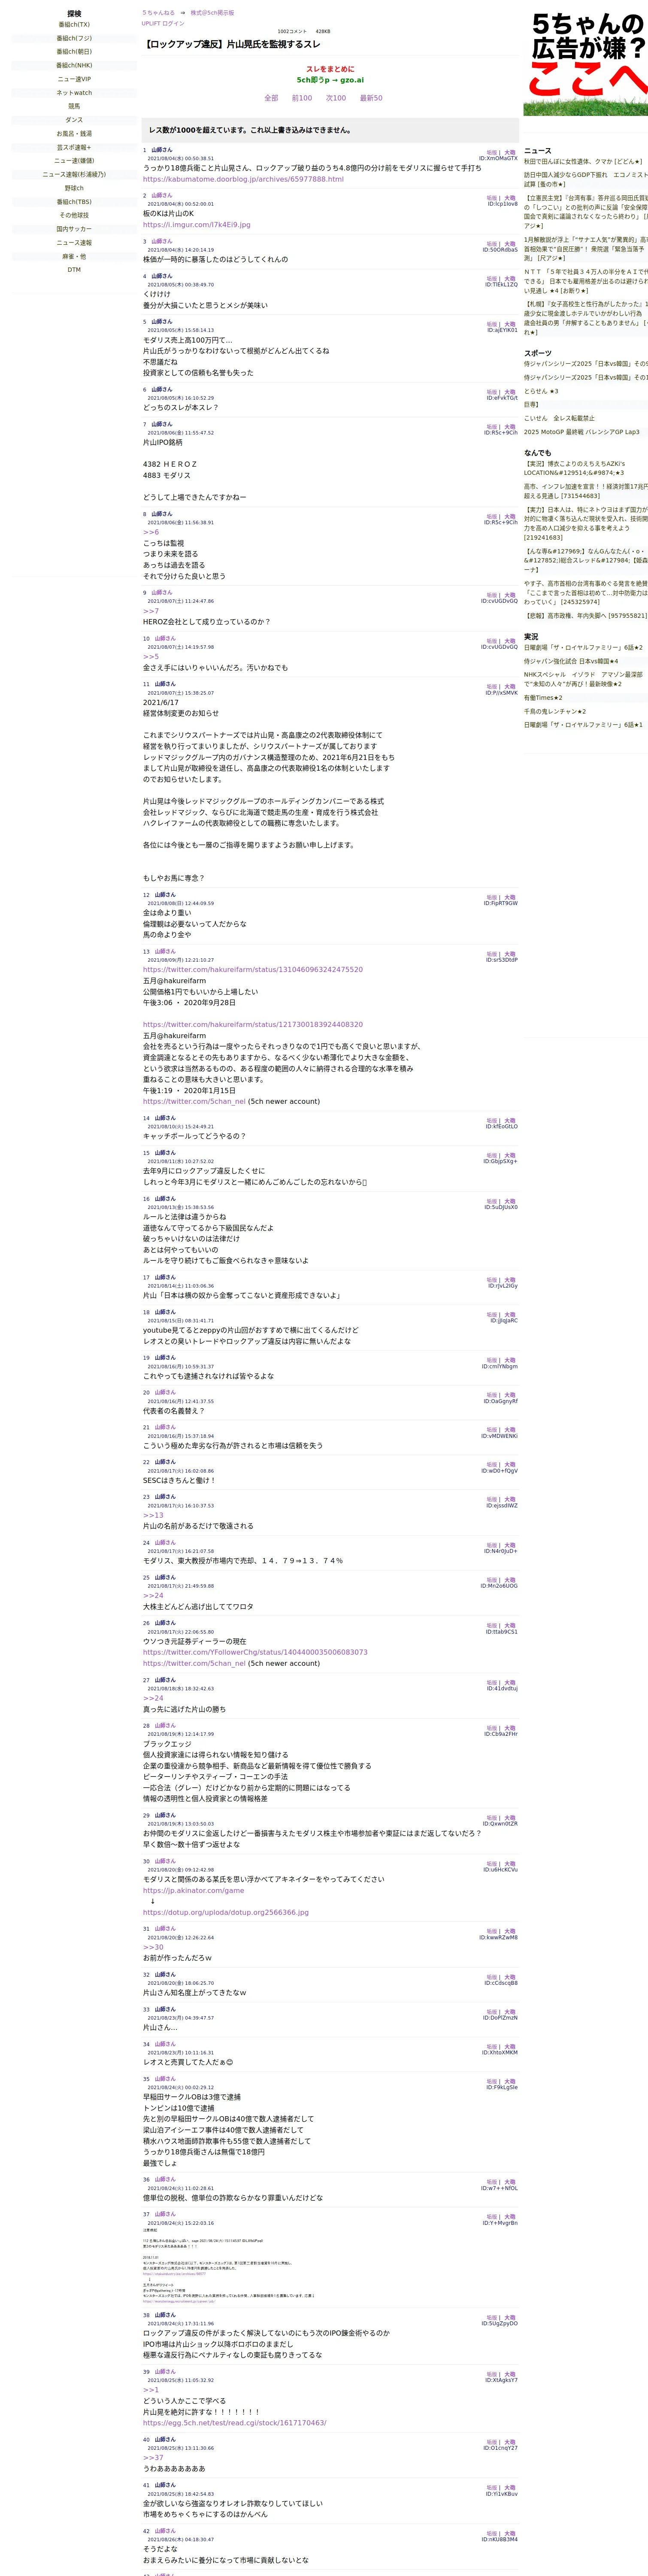Click 垢版 on post ID:ajEYIK01
This screenshot has height=2576, width=648.
click(x=492, y=324)
